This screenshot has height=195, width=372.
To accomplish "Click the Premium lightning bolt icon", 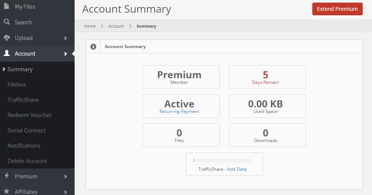I will coord(7,176).
